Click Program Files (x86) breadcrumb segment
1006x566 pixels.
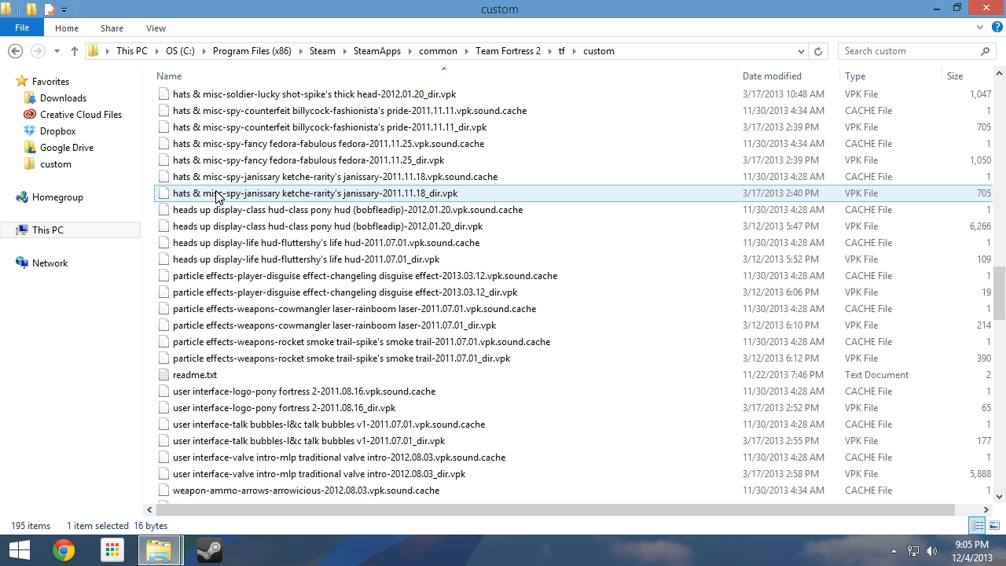coord(251,51)
